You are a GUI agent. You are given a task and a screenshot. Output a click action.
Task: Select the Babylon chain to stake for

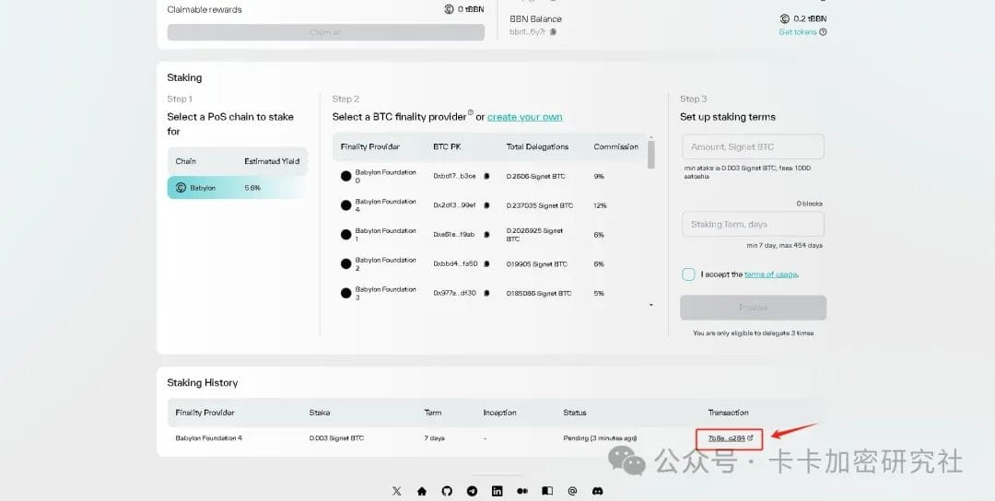coord(236,188)
